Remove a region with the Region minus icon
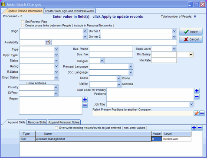Viewport: 207px width, 158px height. click(x=85, y=105)
